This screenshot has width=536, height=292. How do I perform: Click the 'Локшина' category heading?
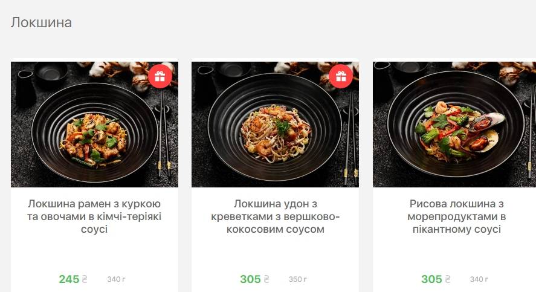41,22
